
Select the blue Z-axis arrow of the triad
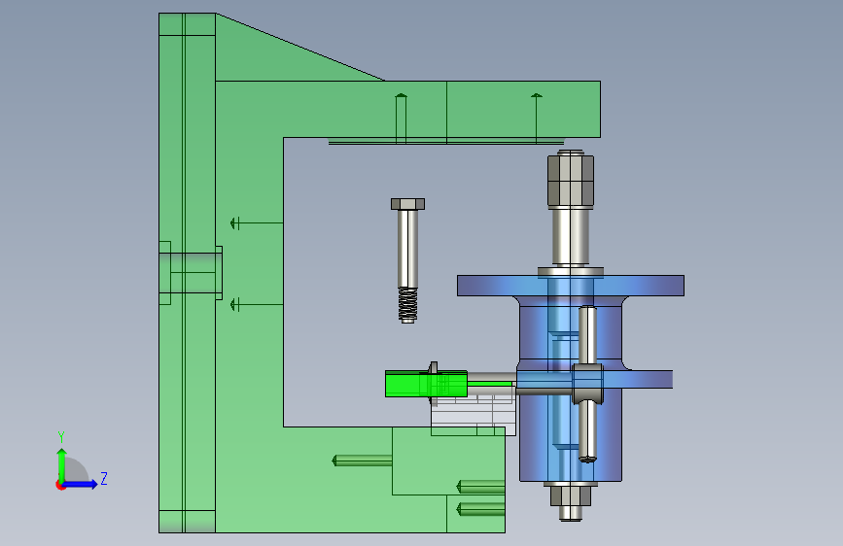pyautogui.click(x=81, y=484)
